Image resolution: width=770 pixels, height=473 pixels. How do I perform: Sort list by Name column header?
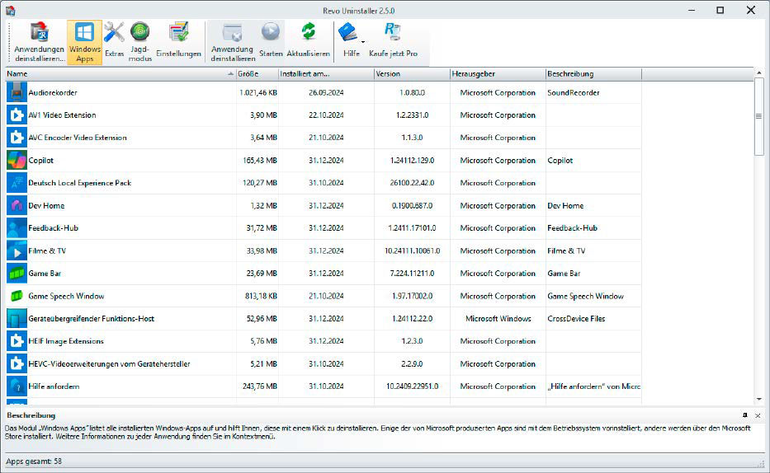point(120,74)
